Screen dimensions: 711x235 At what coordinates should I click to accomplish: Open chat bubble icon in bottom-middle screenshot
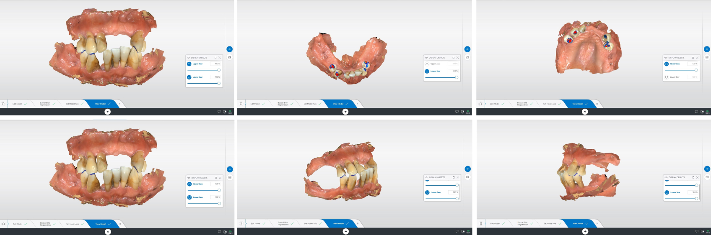click(457, 231)
